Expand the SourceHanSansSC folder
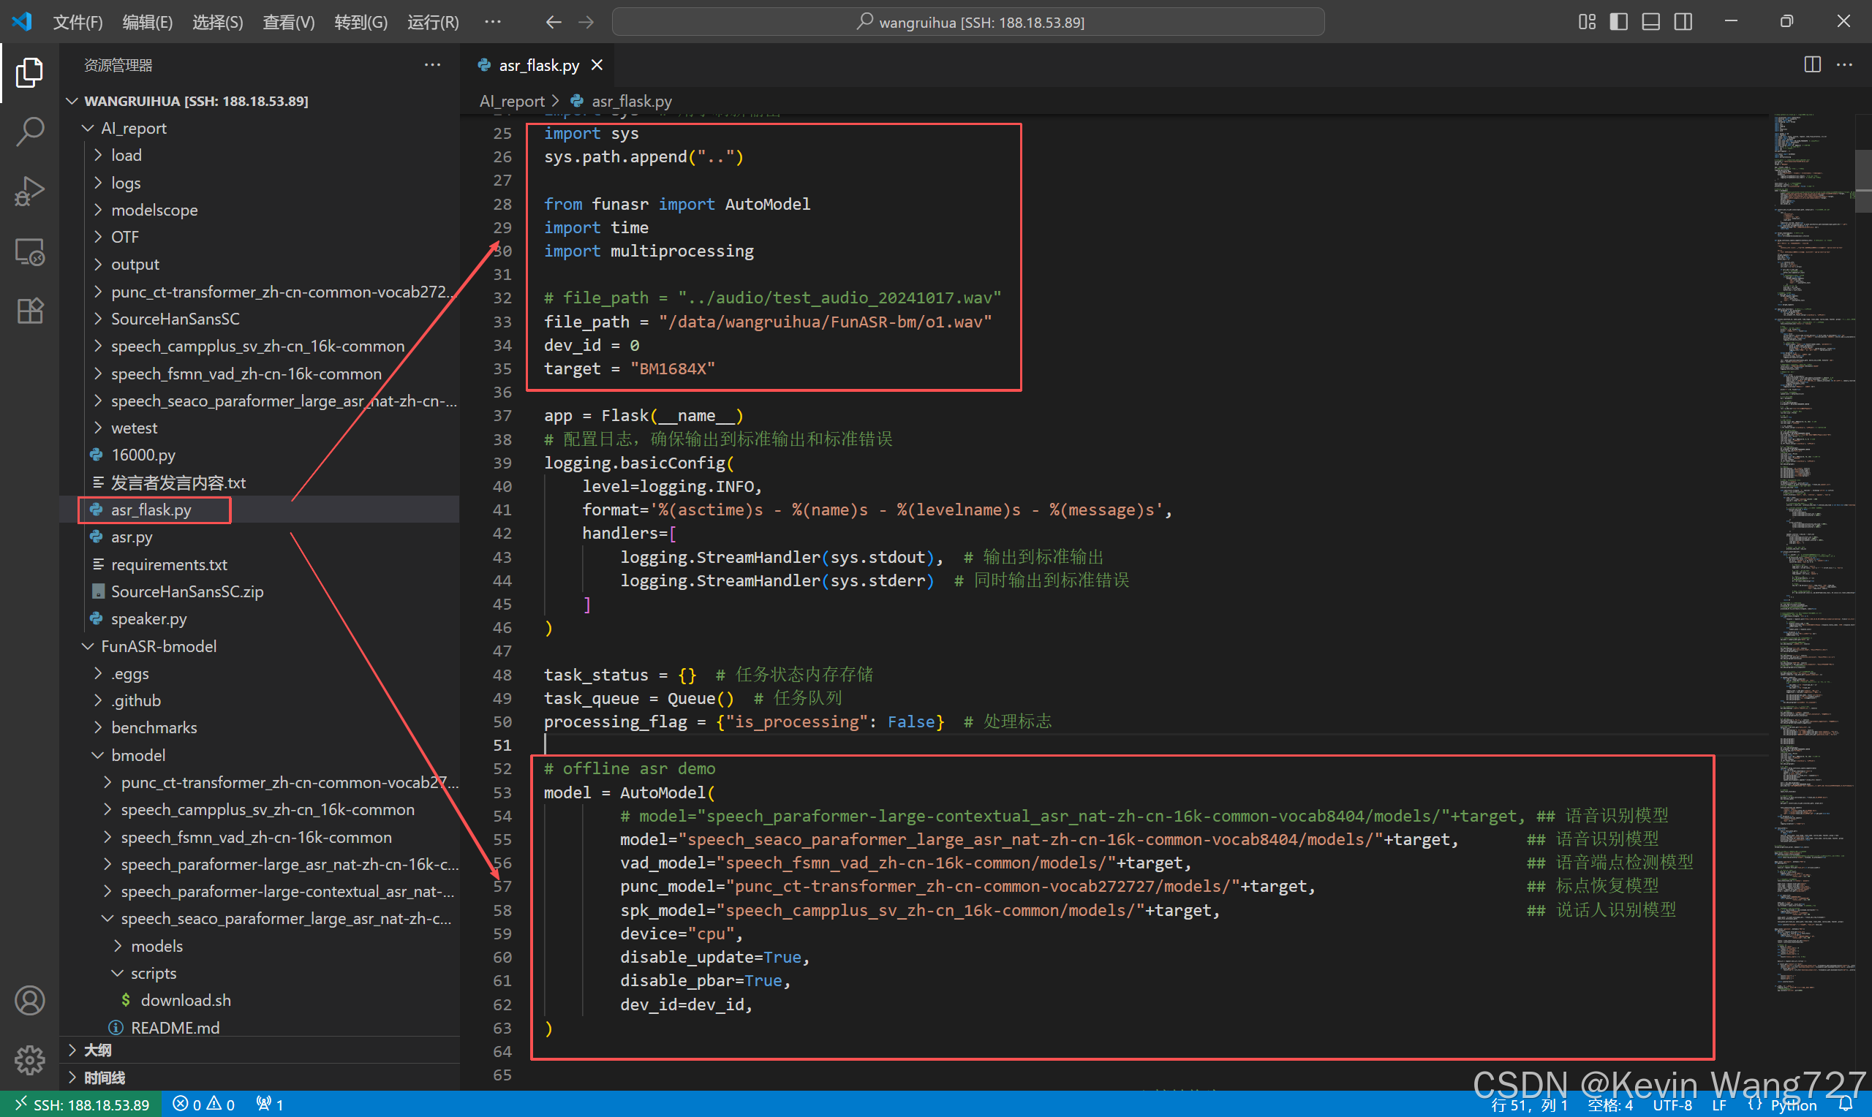Viewport: 1872px width, 1117px height. 260,319
